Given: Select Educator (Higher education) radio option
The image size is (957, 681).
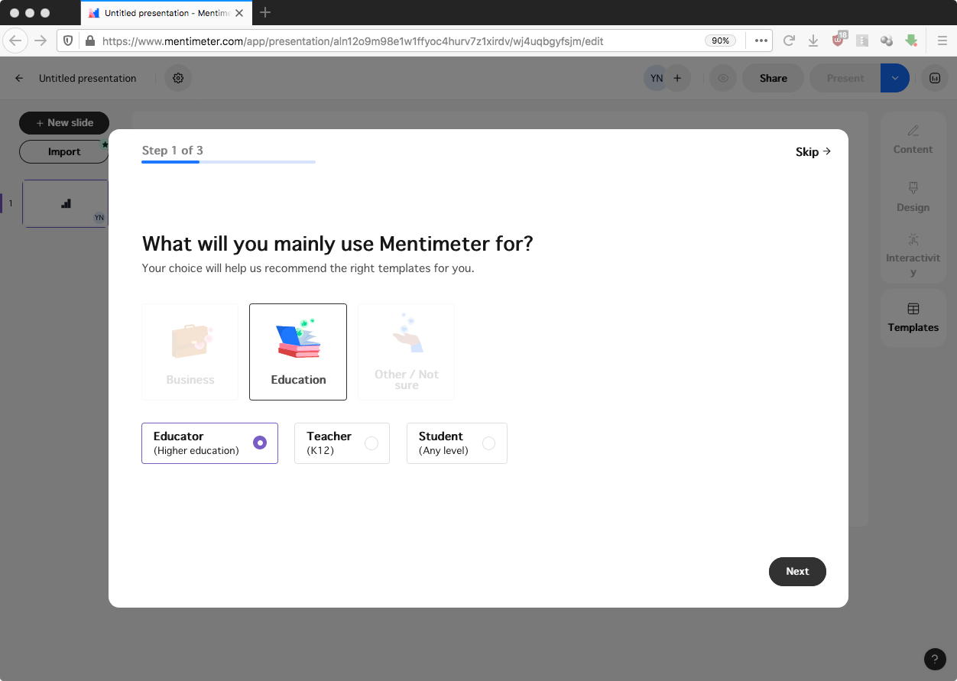Looking at the screenshot, I should coord(209,443).
